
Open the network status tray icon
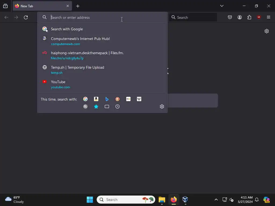[x=225, y=200]
